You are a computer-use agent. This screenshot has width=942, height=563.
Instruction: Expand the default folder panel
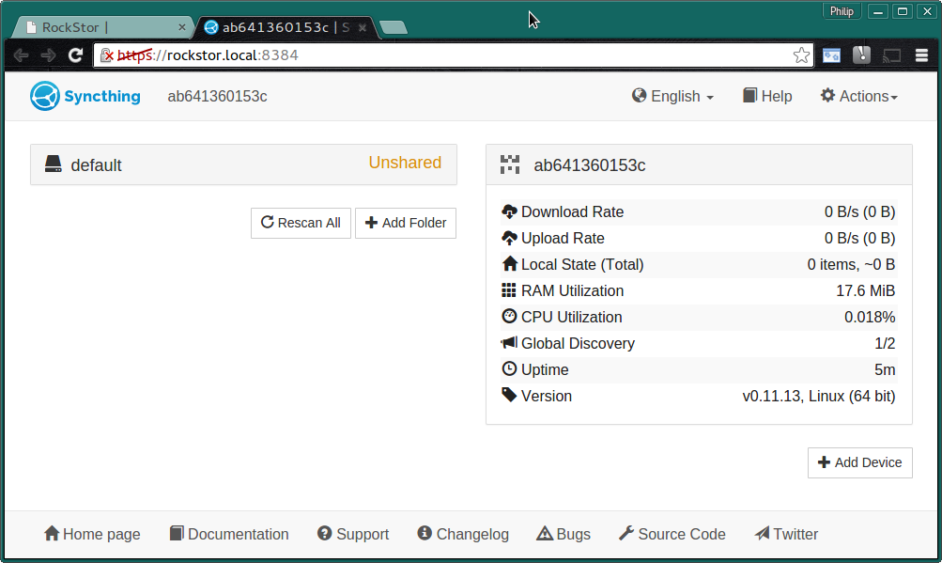point(243,164)
